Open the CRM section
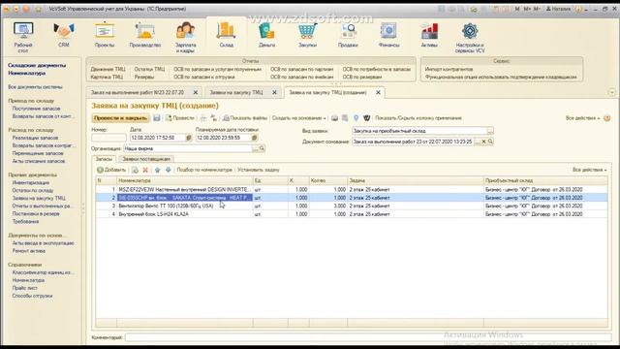Image resolution: width=620 pixels, height=349 pixels. pos(64,35)
